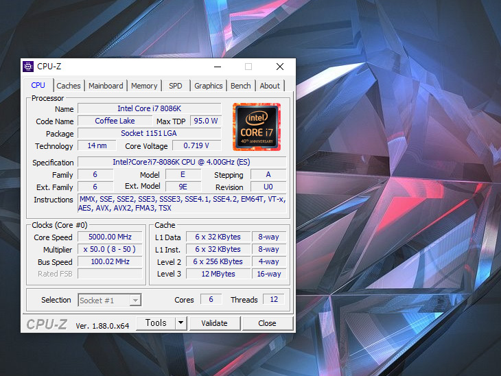The width and height of the screenshot is (501, 376).
Task: Expand the Tools dropdown arrow
Action: click(181, 323)
